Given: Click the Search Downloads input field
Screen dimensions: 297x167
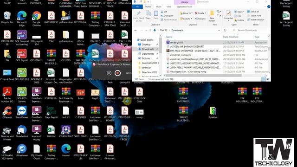Looking at the screenshot, I should coord(249,30).
